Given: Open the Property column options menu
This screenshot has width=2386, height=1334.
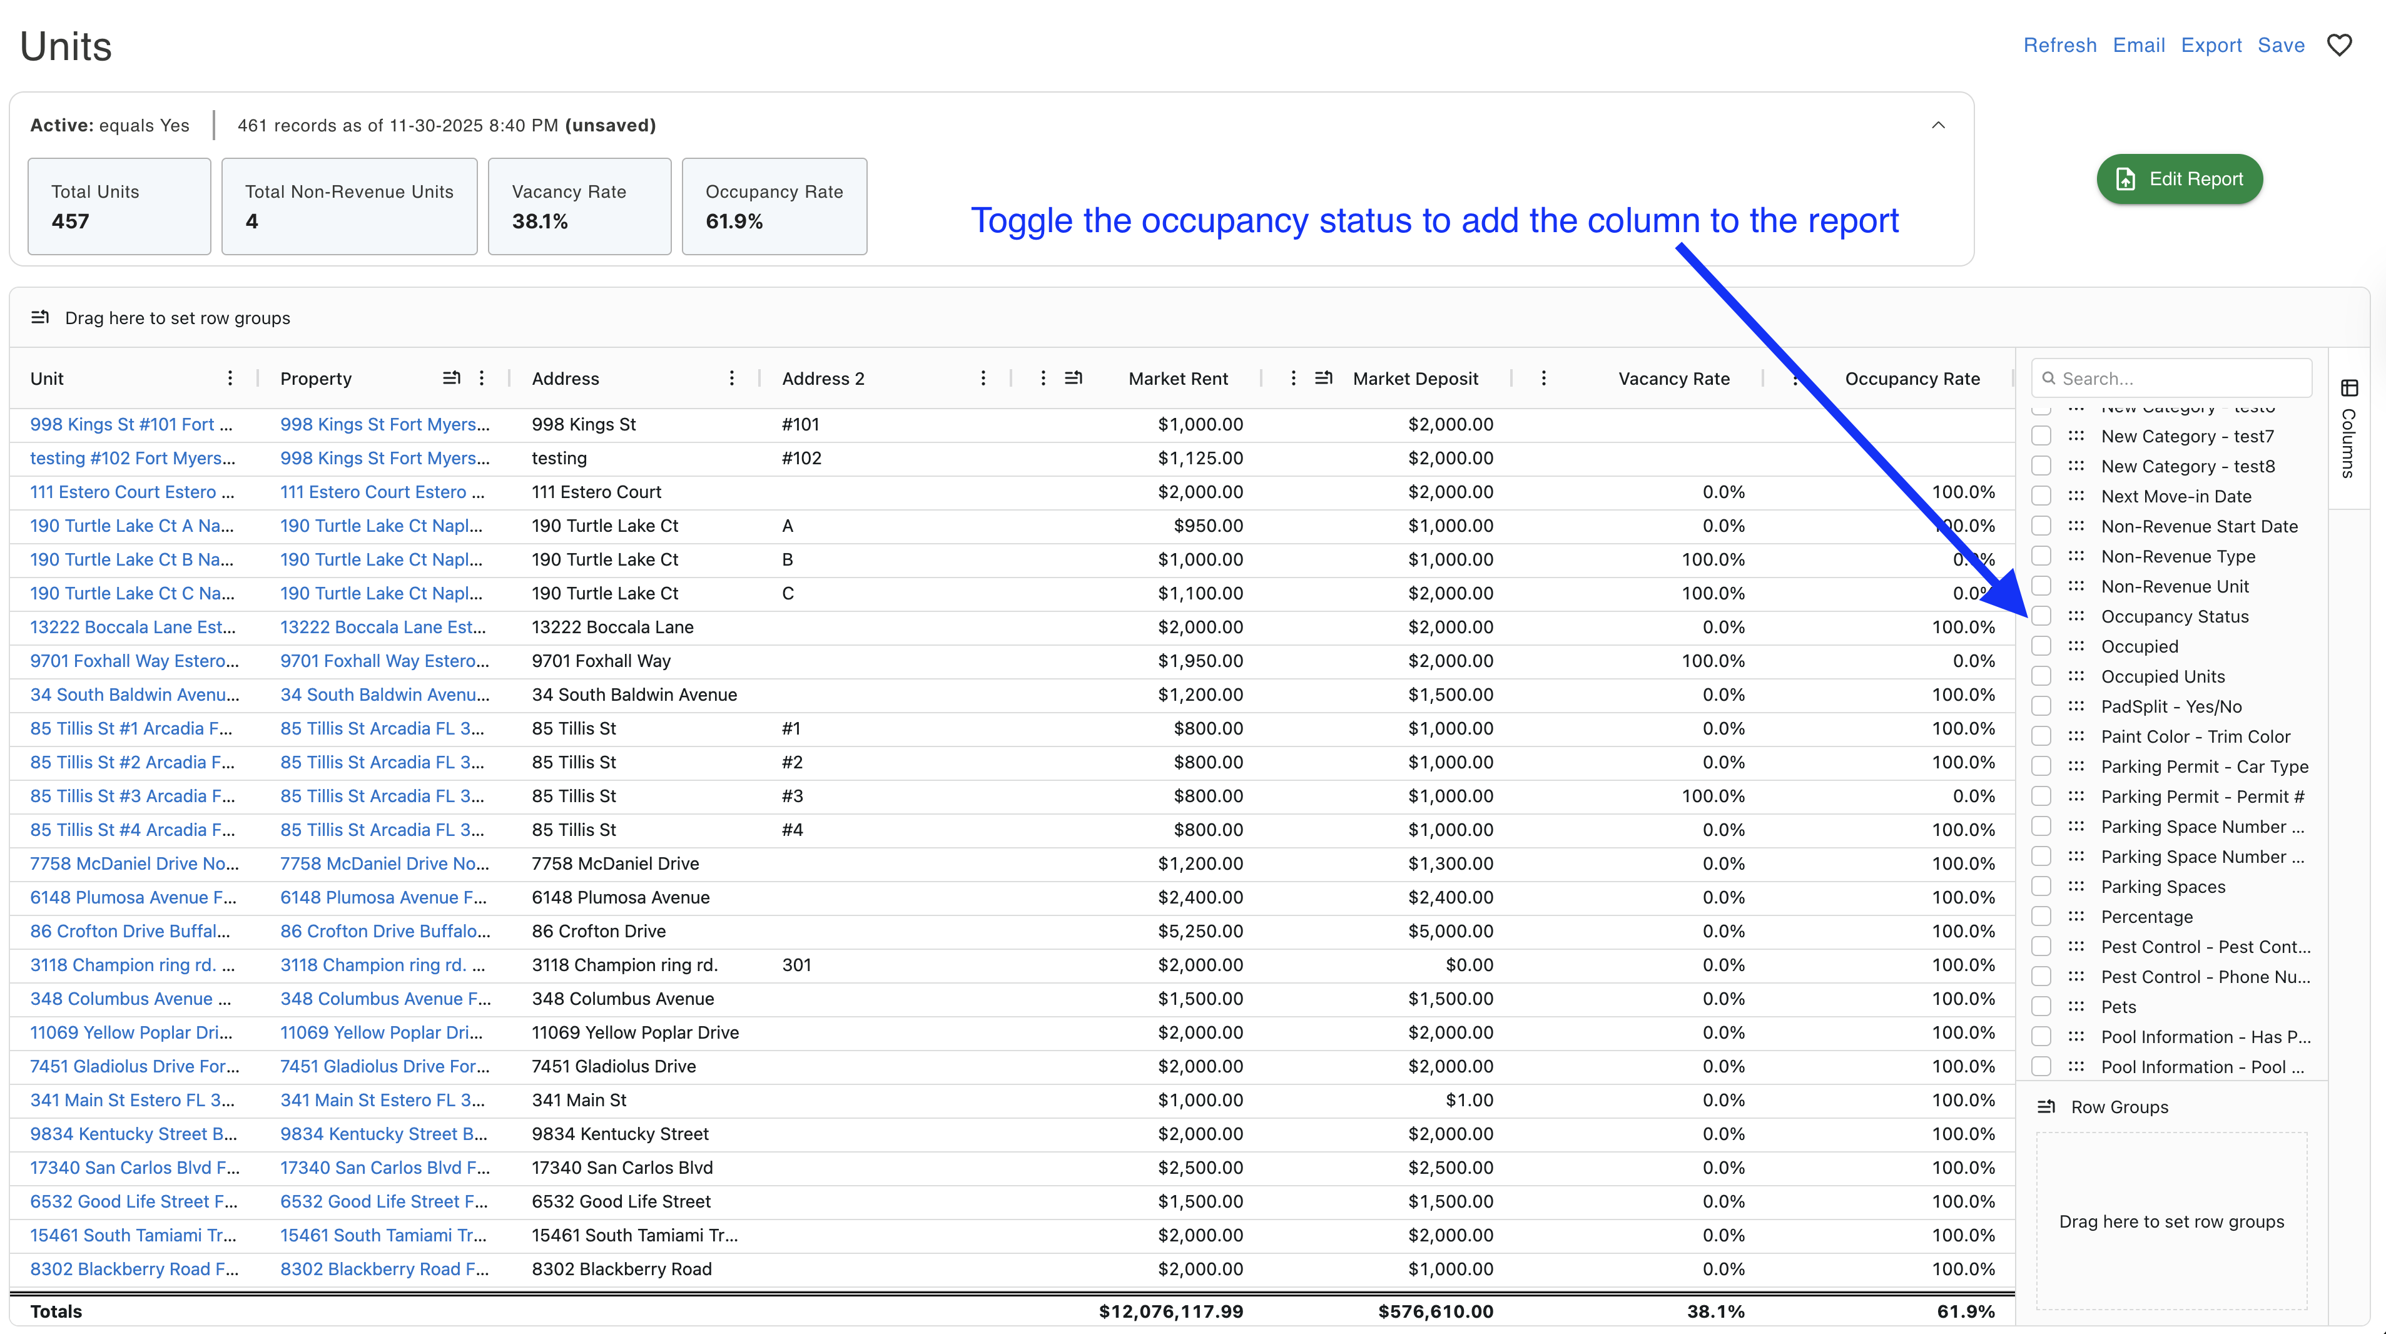Looking at the screenshot, I should (482, 378).
